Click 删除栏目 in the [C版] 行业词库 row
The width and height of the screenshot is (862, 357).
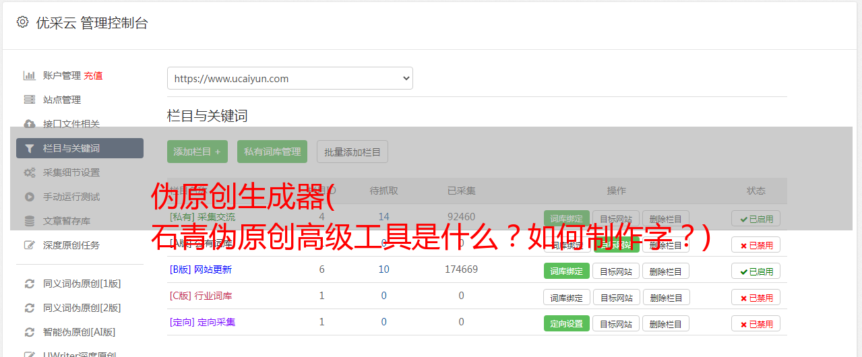[666, 297]
